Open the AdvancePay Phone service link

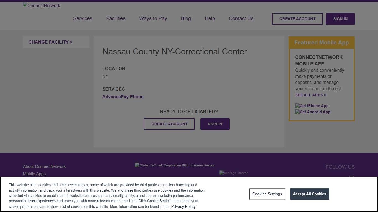123,97
